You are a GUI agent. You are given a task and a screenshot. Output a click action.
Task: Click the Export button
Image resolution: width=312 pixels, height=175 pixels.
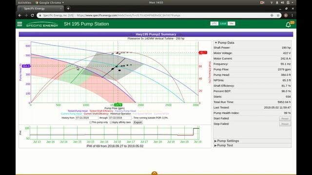pos(138,122)
